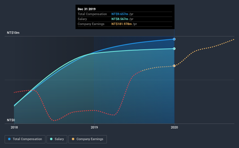Click the blue Total Compensation data point

point(174,39)
